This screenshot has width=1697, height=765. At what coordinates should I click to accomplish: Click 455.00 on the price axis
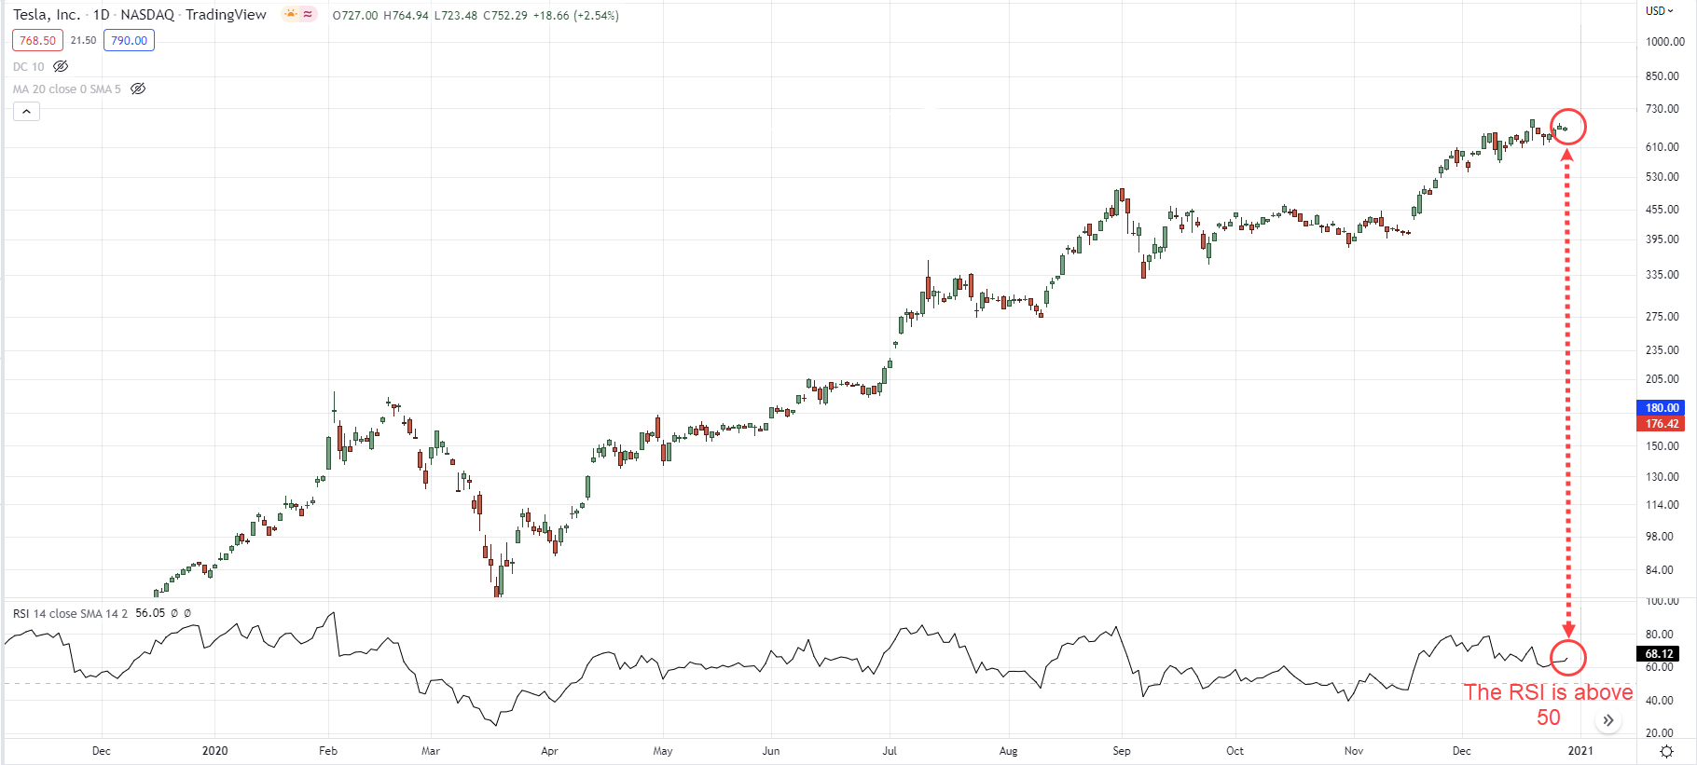(1663, 210)
